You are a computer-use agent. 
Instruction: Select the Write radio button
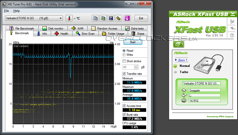coord(124,55)
